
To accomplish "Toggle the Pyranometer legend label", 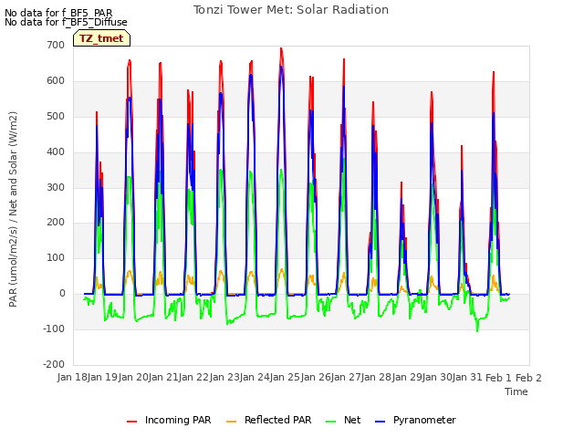I will point(424,420).
